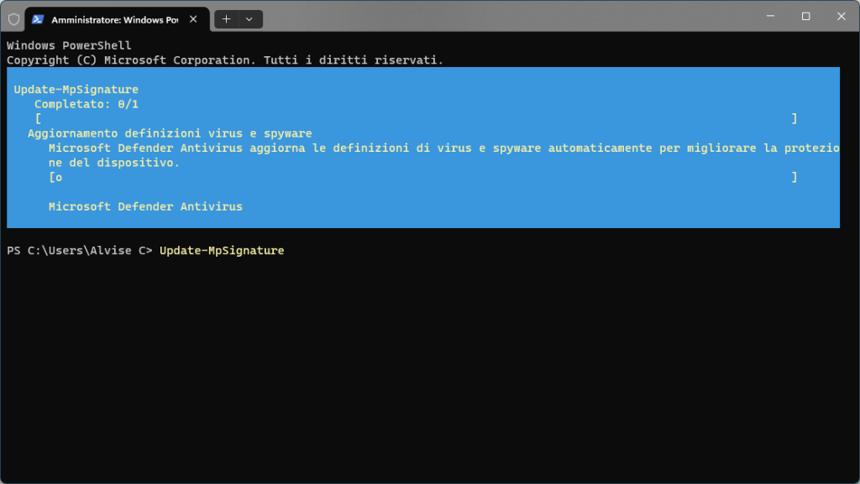
Task: Click the empty title bar drag area
Action: (x=504, y=16)
